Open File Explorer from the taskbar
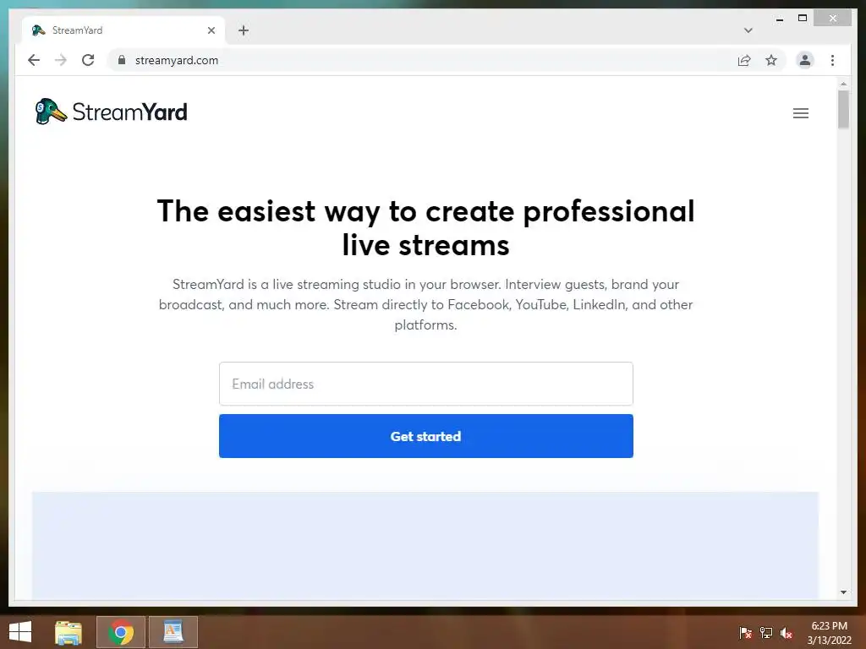 pos(69,632)
